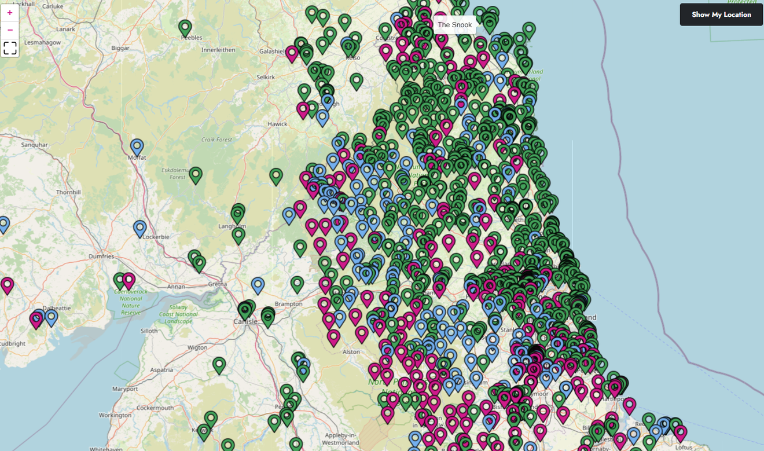Click the blue marker northwest of Brampton
Screen dimensions: 764x451
(x=258, y=285)
